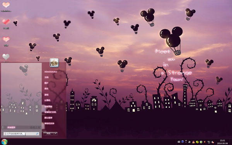Screen dimensions: 232x145
Task: Click the network monitor tray icon
Action: pyautogui.click(x=209, y=142)
